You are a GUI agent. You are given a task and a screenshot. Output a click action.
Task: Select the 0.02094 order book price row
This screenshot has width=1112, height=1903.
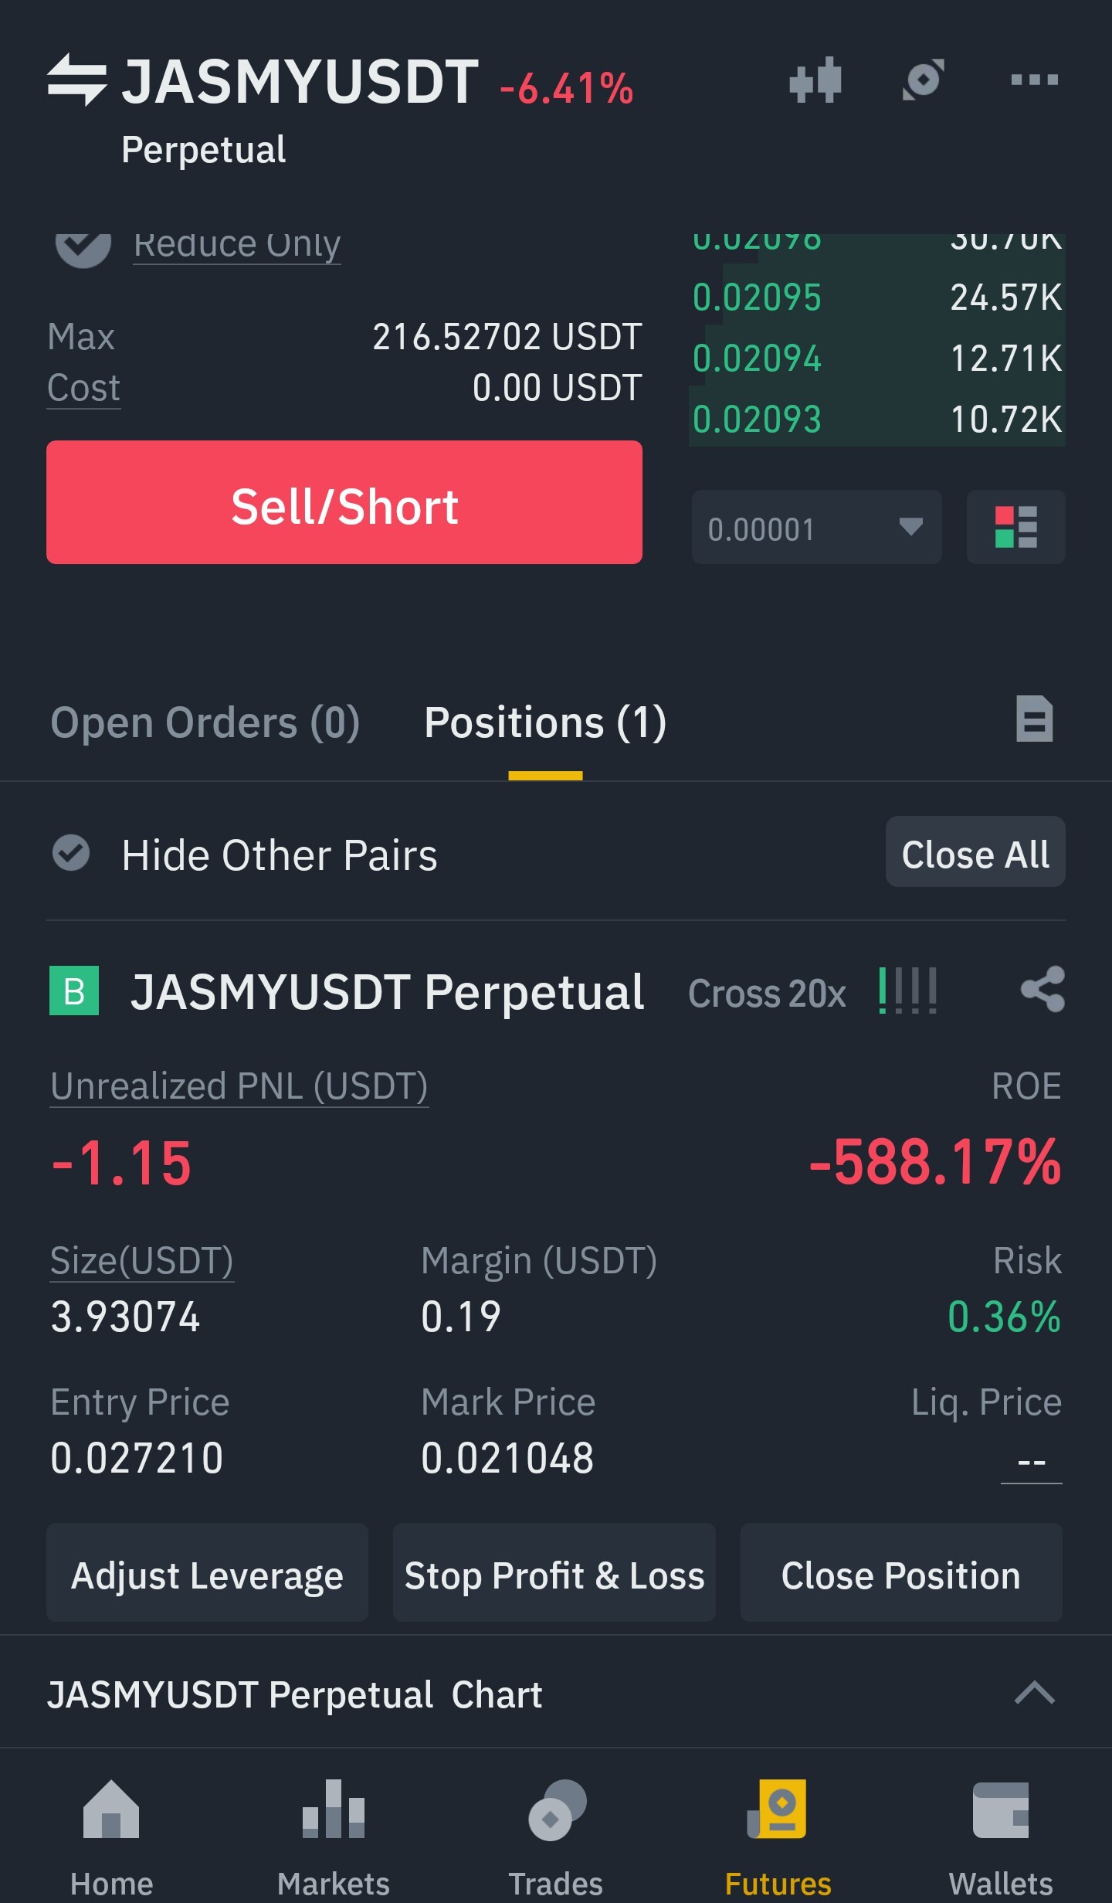click(x=877, y=359)
